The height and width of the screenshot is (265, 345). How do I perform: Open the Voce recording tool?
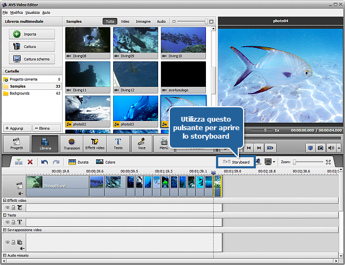point(142,143)
